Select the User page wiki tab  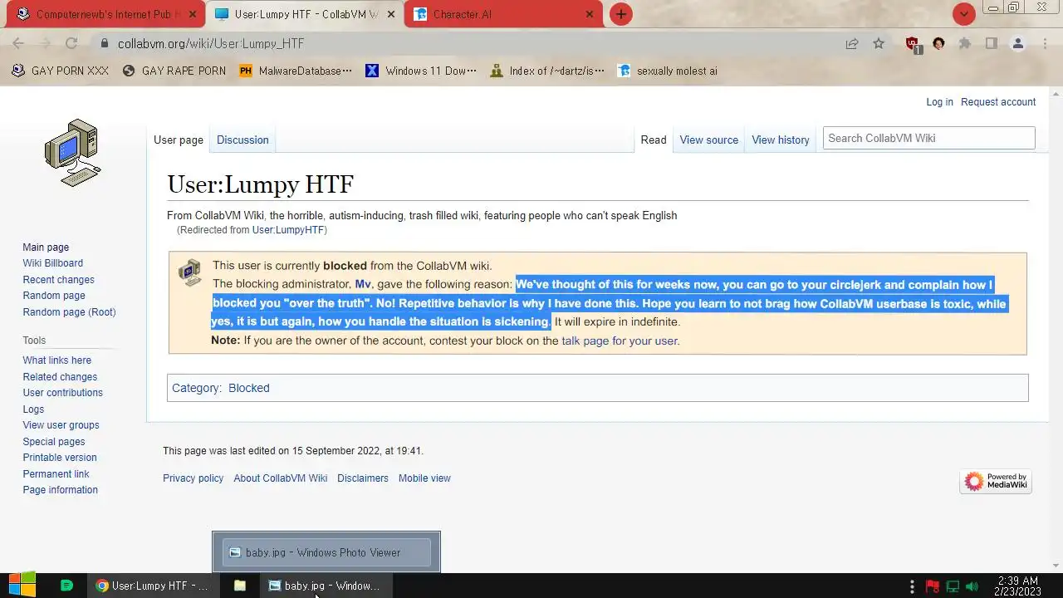coord(179,140)
